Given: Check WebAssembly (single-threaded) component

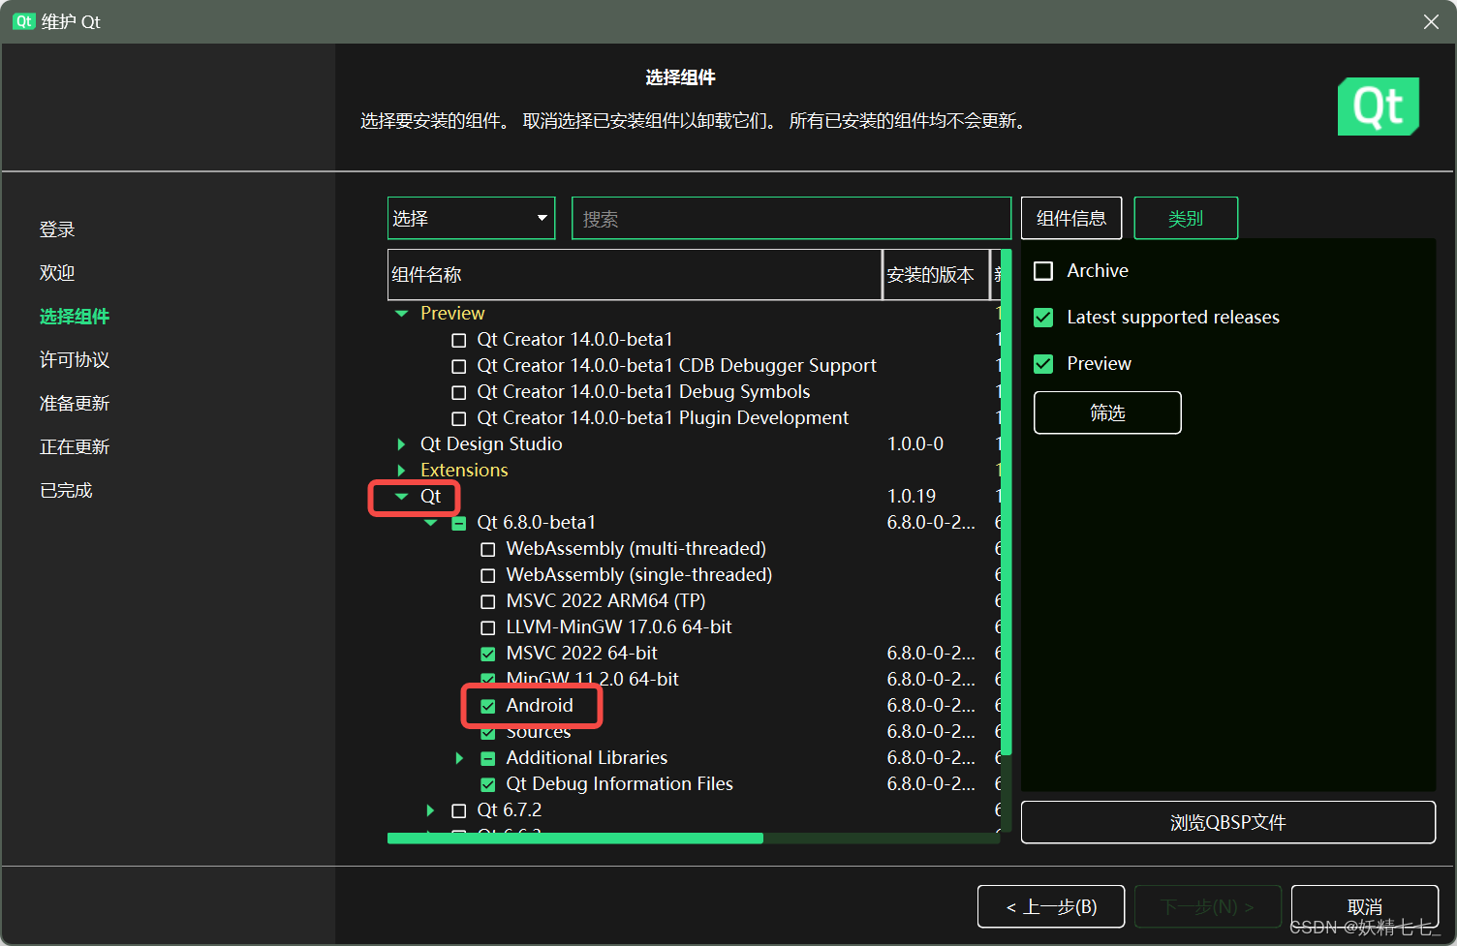Looking at the screenshot, I should [x=488, y=576].
